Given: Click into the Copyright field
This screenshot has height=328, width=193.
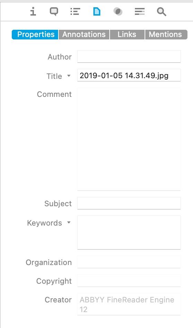Looking at the screenshot, I should click(x=129, y=281).
